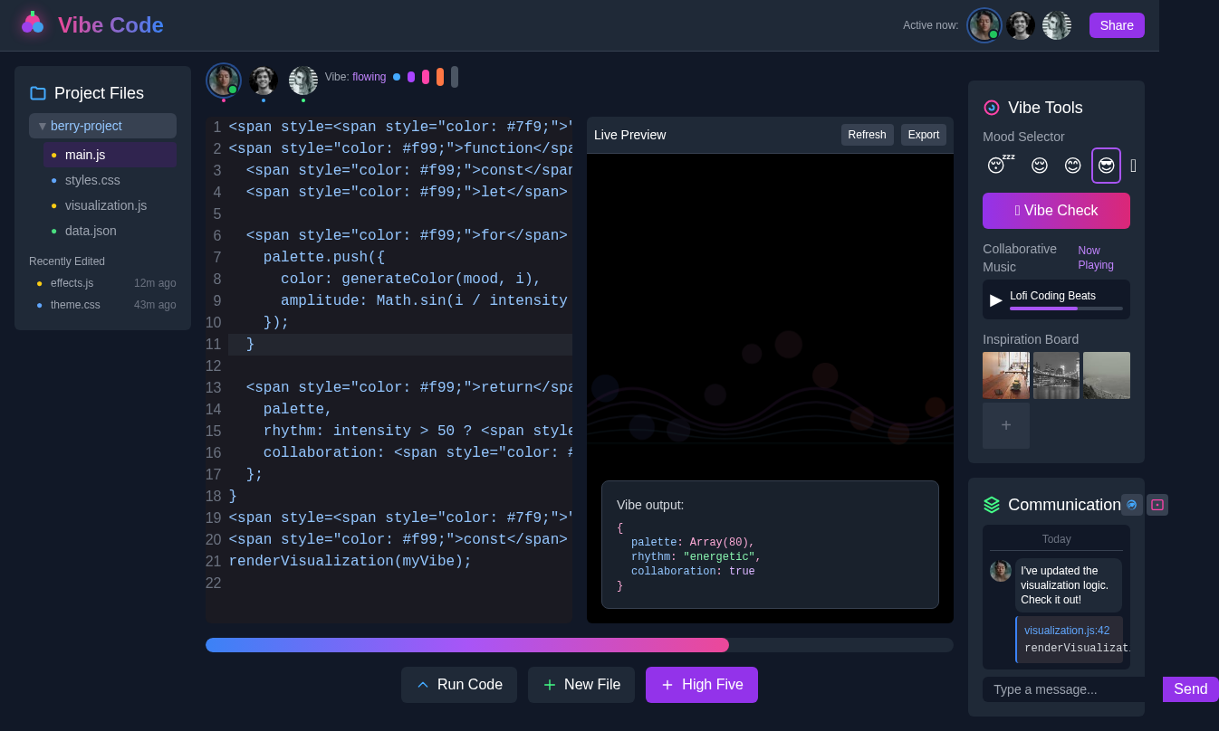Open the Run Code chevron dropdown

coord(422,685)
